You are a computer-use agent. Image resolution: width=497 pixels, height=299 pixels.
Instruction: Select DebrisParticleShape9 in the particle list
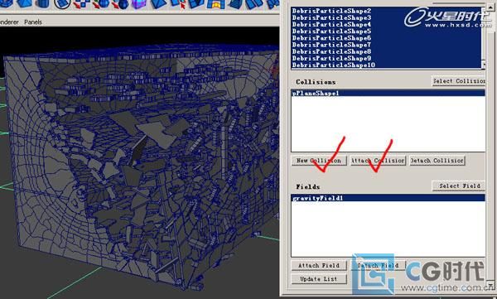[386, 58]
